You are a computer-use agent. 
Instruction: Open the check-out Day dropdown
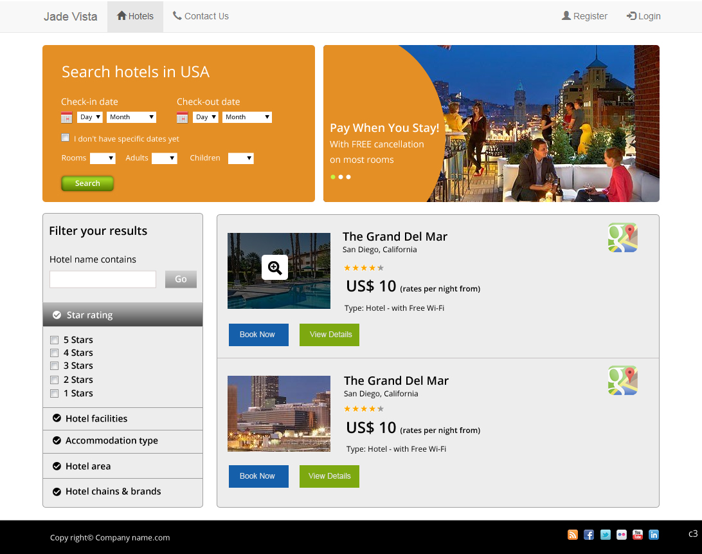pyautogui.click(x=206, y=117)
